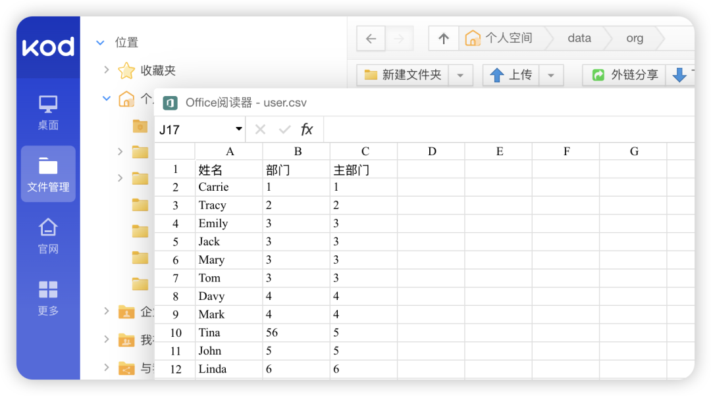Viewport: 711px width, 396px height.
Task: Select row 1 header
Action: coord(175,170)
